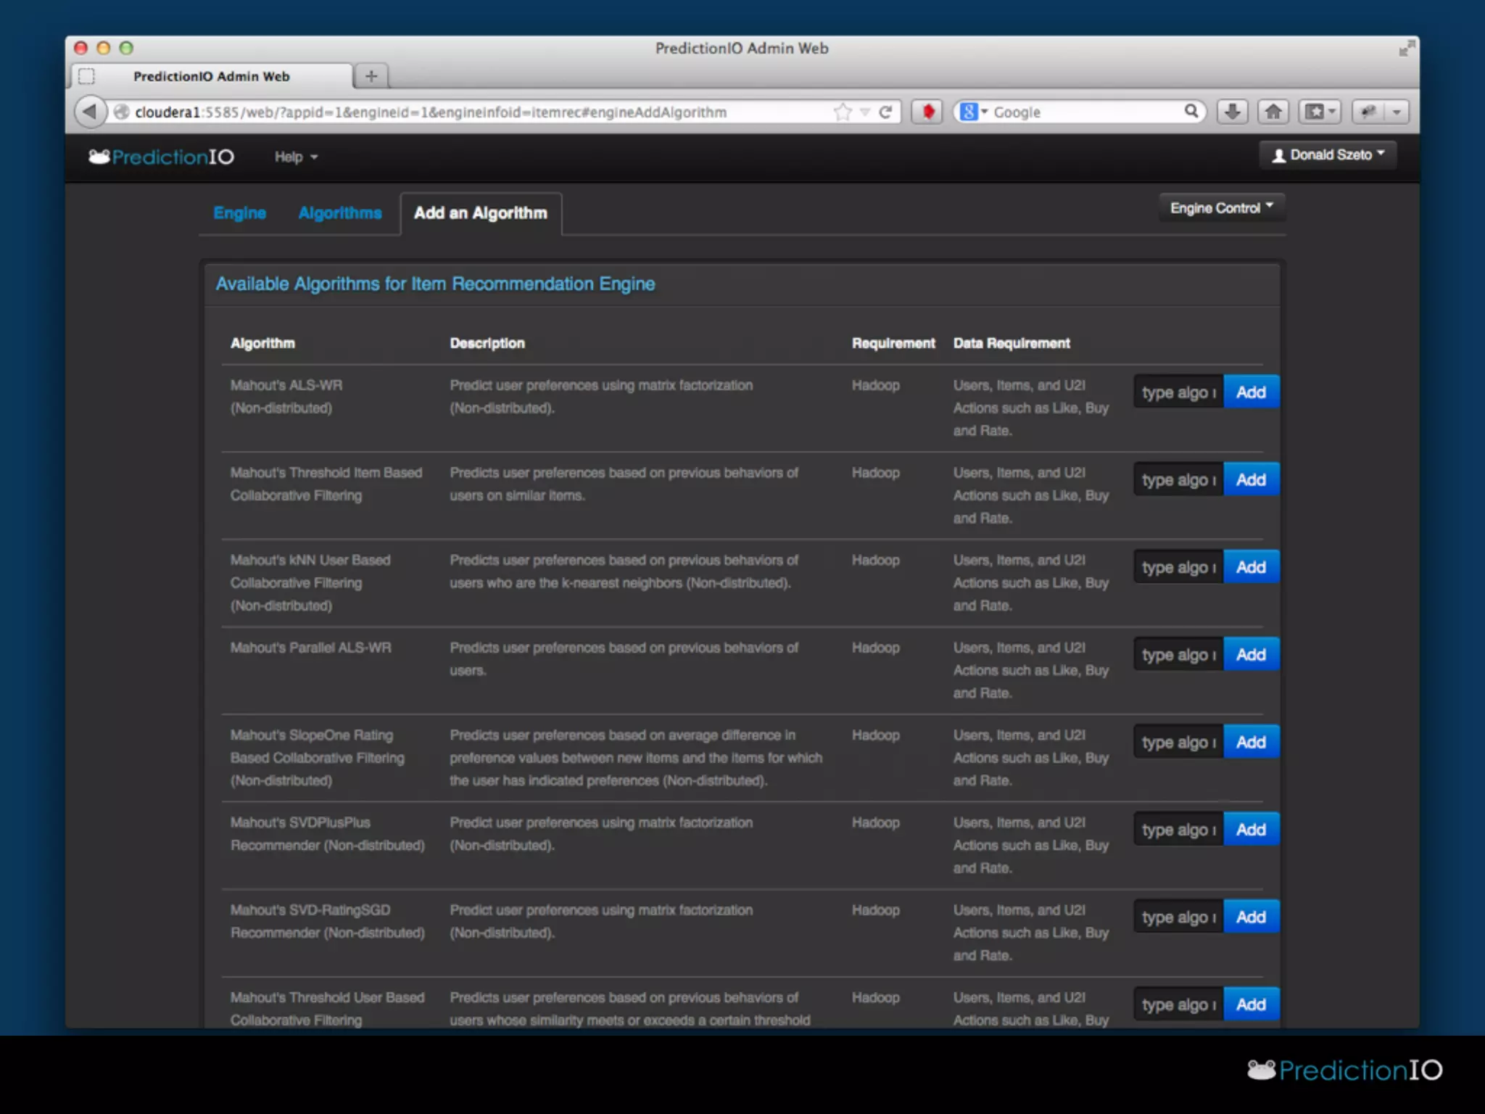Click the Google search engine icon

pos(968,112)
